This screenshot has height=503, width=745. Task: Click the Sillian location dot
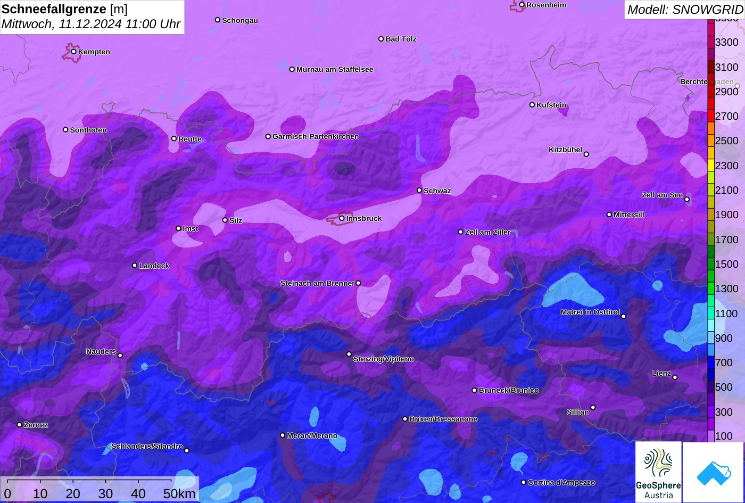click(593, 408)
